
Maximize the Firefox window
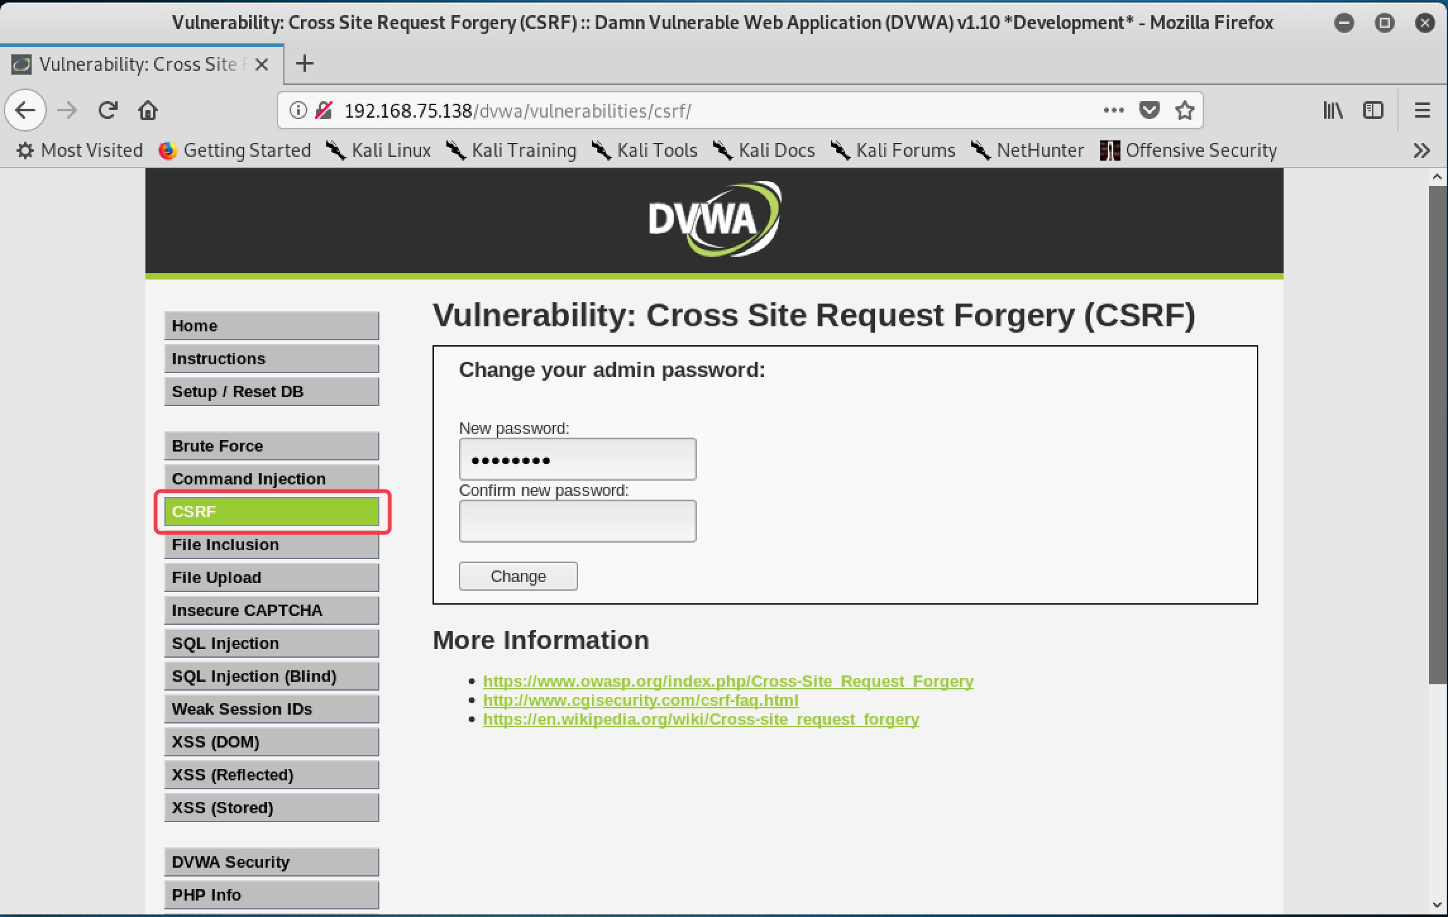tap(1384, 23)
